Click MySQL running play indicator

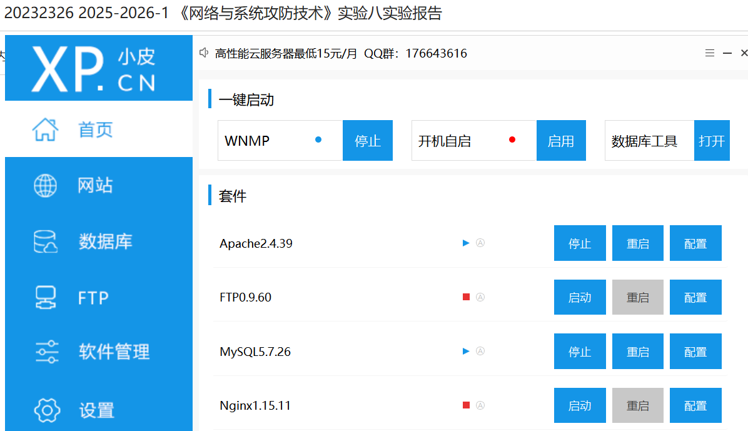[466, 352]
